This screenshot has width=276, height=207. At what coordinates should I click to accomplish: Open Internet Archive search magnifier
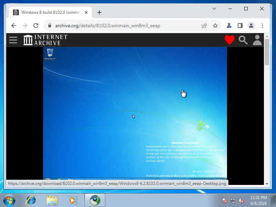pos(243,40)
